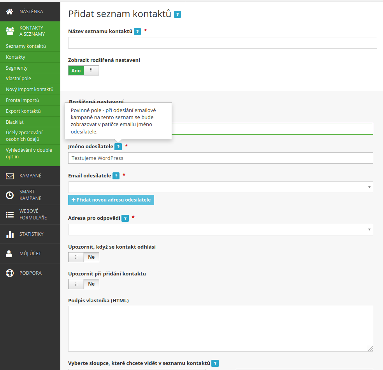Open Statistiky bar chart icon
This screenshot has width=383, height=370.
point(10,234)
